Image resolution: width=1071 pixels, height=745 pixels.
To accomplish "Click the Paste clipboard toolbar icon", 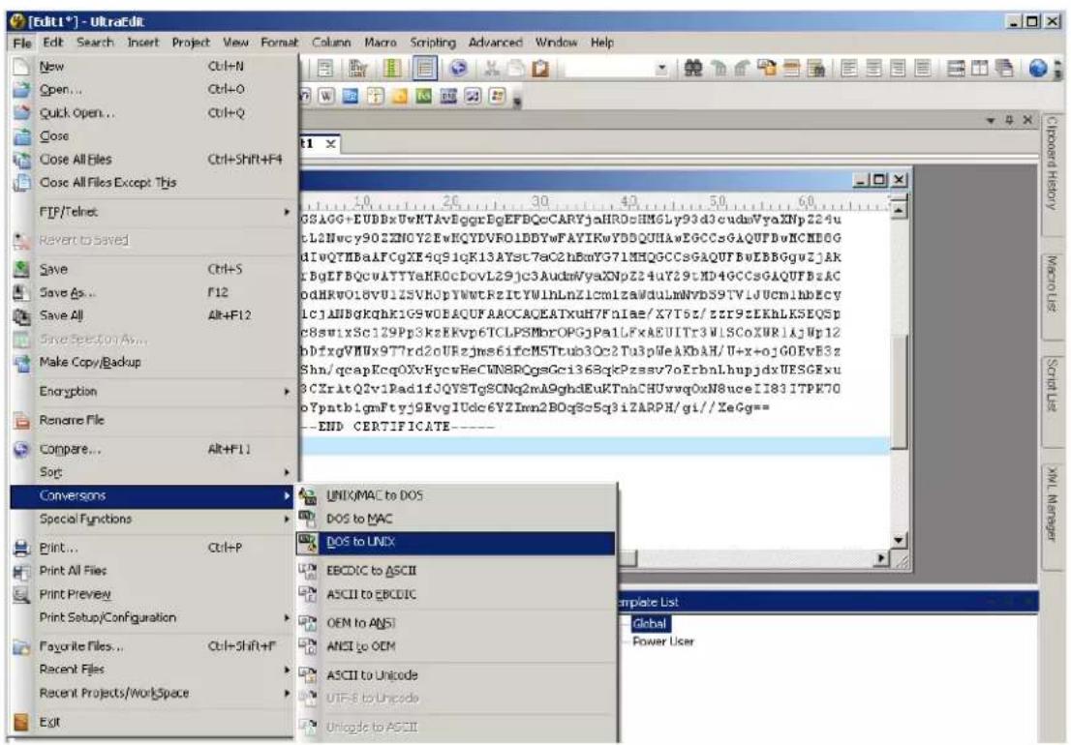I will [540, 69].
